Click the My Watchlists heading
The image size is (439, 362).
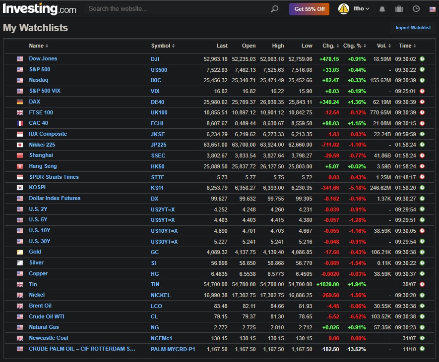[x=36, y=28]
